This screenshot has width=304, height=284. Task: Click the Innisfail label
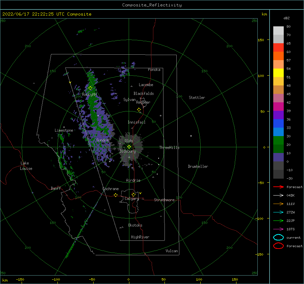(136, 122)
